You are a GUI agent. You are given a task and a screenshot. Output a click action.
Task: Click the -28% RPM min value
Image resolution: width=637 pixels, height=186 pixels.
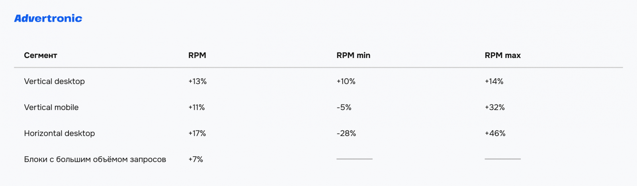(346, 134)
